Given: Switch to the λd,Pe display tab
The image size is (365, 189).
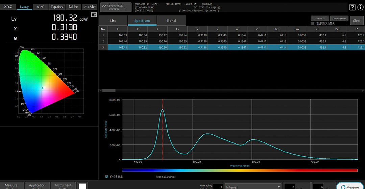Looking at the screenshot, I should pos(73,7).
